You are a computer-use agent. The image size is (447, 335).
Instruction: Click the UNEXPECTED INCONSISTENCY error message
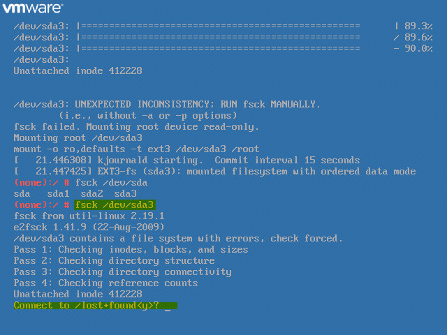pyautogui.click(x=167, y=105)
